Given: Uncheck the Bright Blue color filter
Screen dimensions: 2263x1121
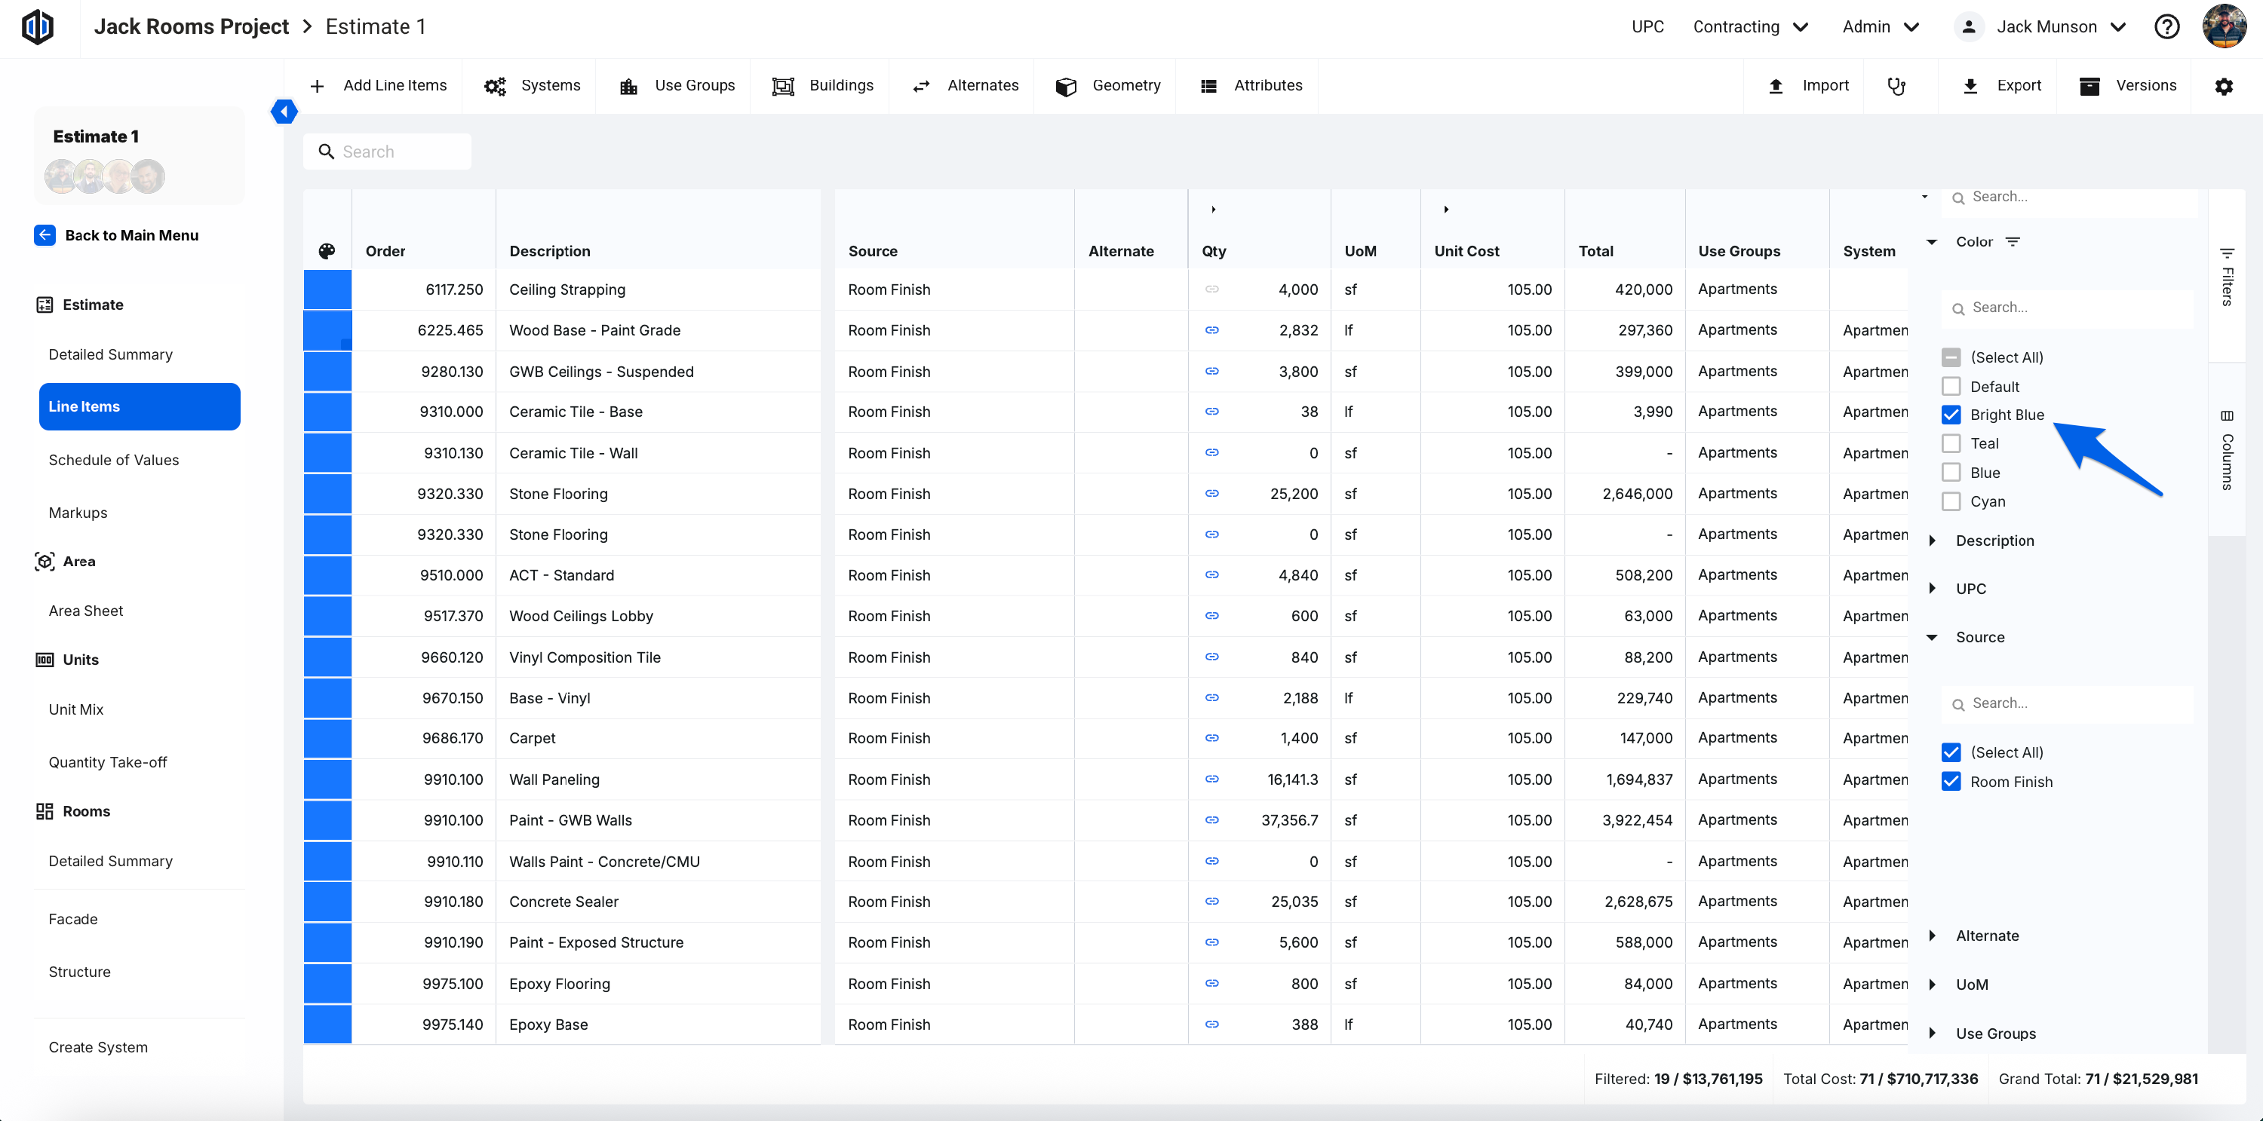Looking at the screenshot, I should (x=1950, y=415).
